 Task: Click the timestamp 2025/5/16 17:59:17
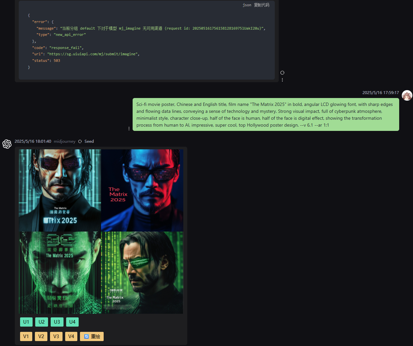(x=380, y=93)
